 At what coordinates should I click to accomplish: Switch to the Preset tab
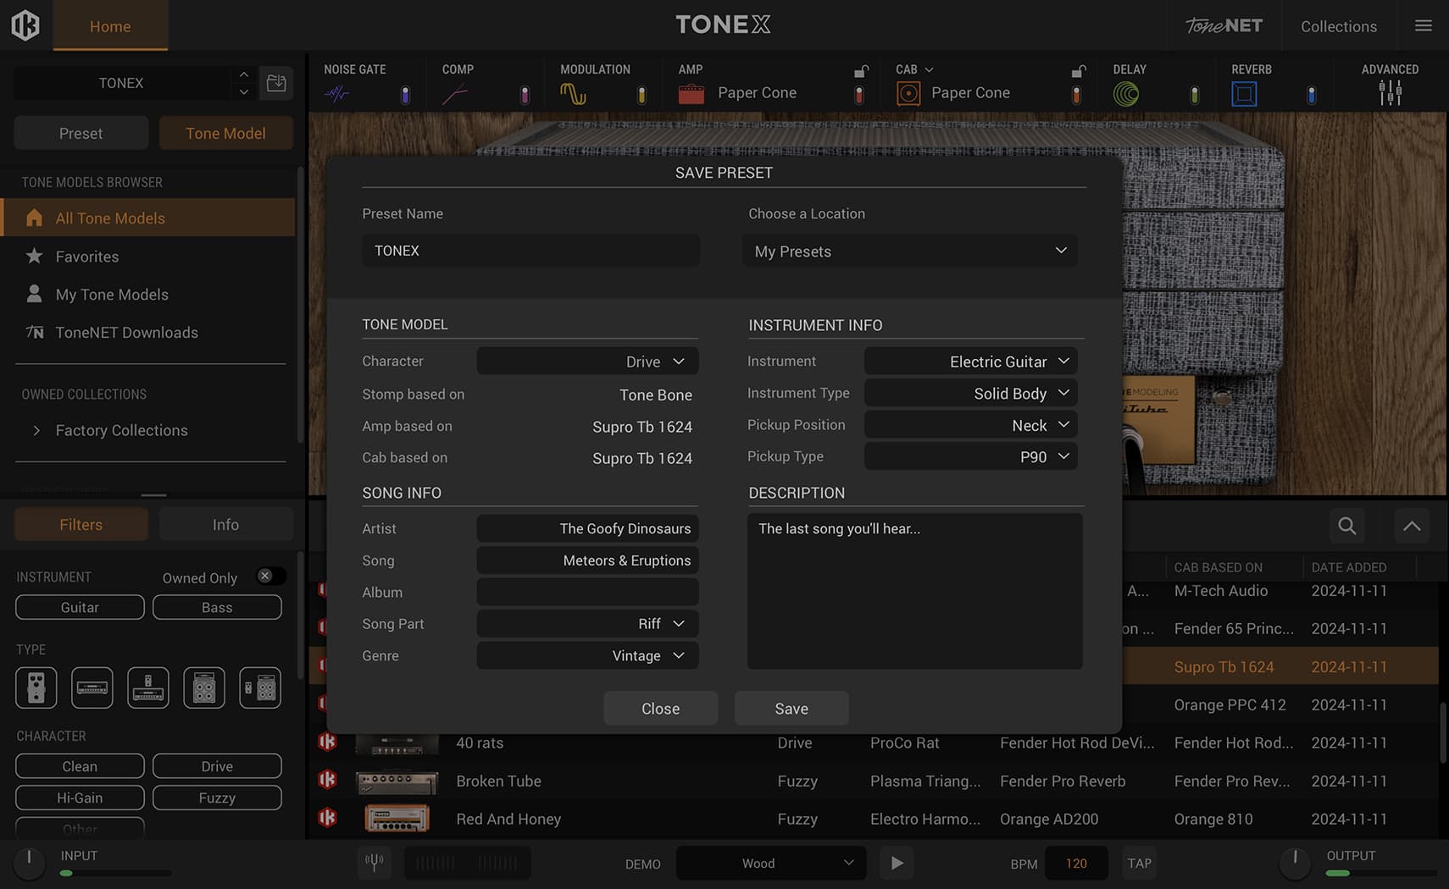[x=80, y=134]
